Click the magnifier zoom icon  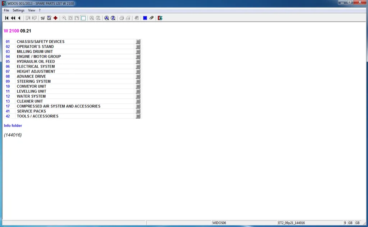coord(64,18)
